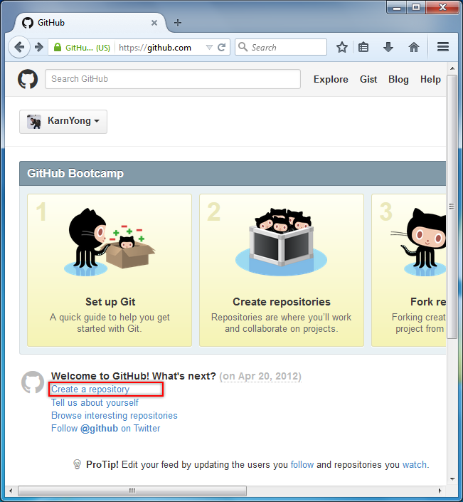Go to the browser home page icon

point(414,48)
